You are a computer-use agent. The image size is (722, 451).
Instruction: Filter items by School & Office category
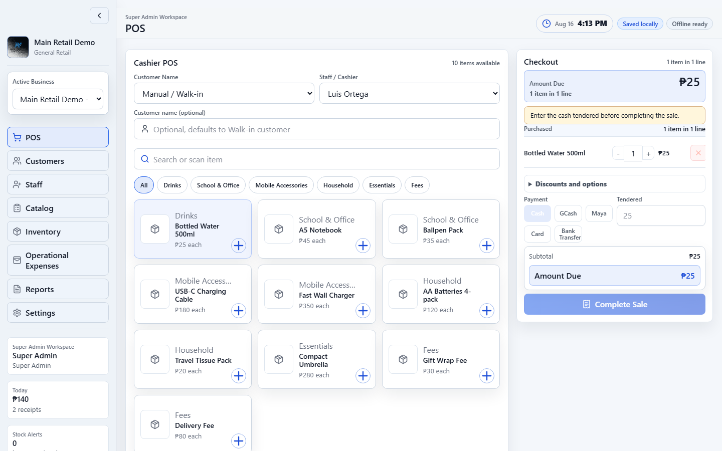(x=218, y=185)
